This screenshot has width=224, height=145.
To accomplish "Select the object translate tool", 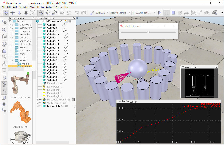I will (x=47, y=13).
